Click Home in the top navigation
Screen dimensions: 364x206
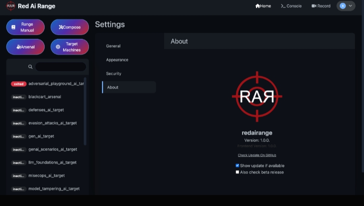click(263, 6)
